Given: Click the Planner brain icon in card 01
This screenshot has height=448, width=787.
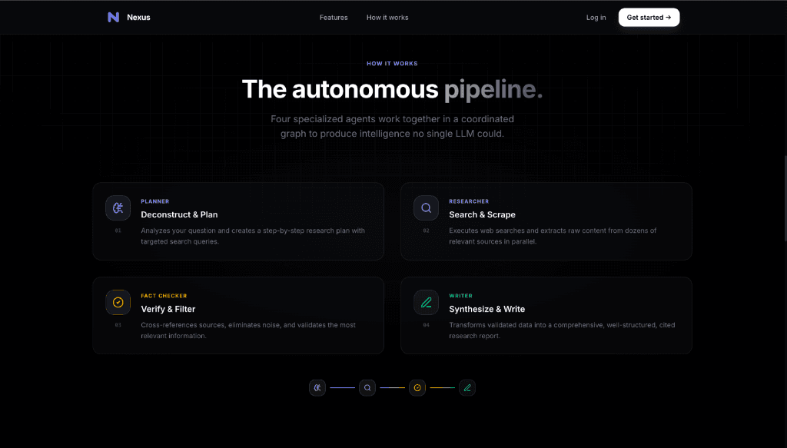Looking at the screenshot, I should (118, 207).
